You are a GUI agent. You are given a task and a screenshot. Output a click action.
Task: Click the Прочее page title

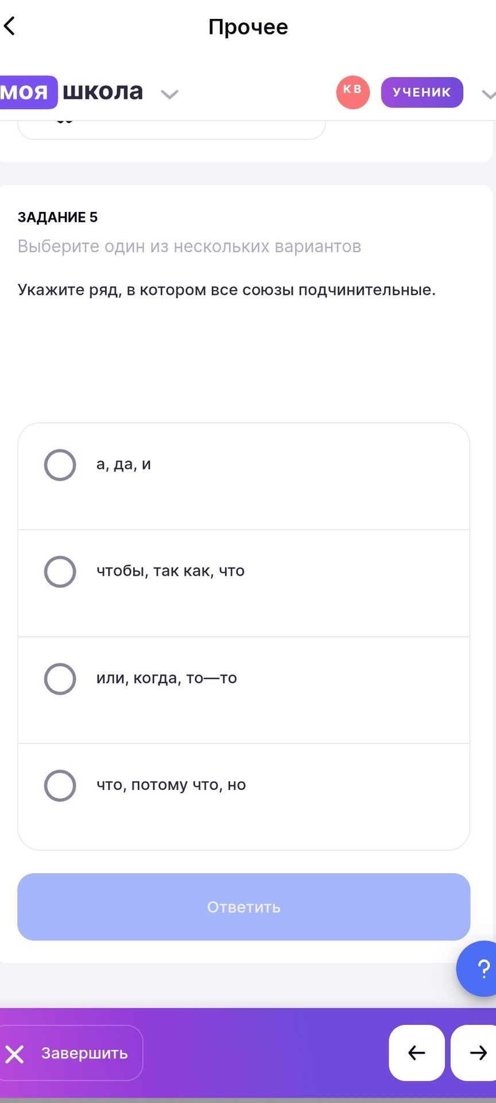pos(248,26)
